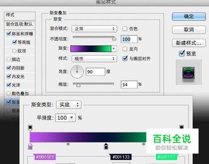Open the 样式 dropdown showing 线性

tap(94, 58)
